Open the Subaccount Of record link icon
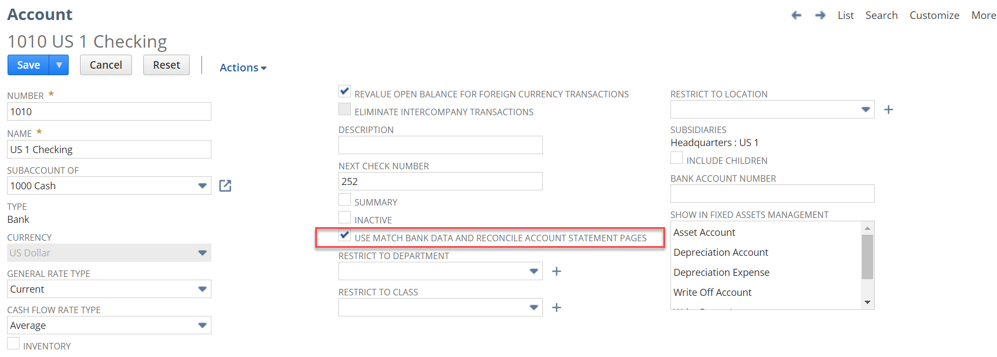 click(225, 186)
